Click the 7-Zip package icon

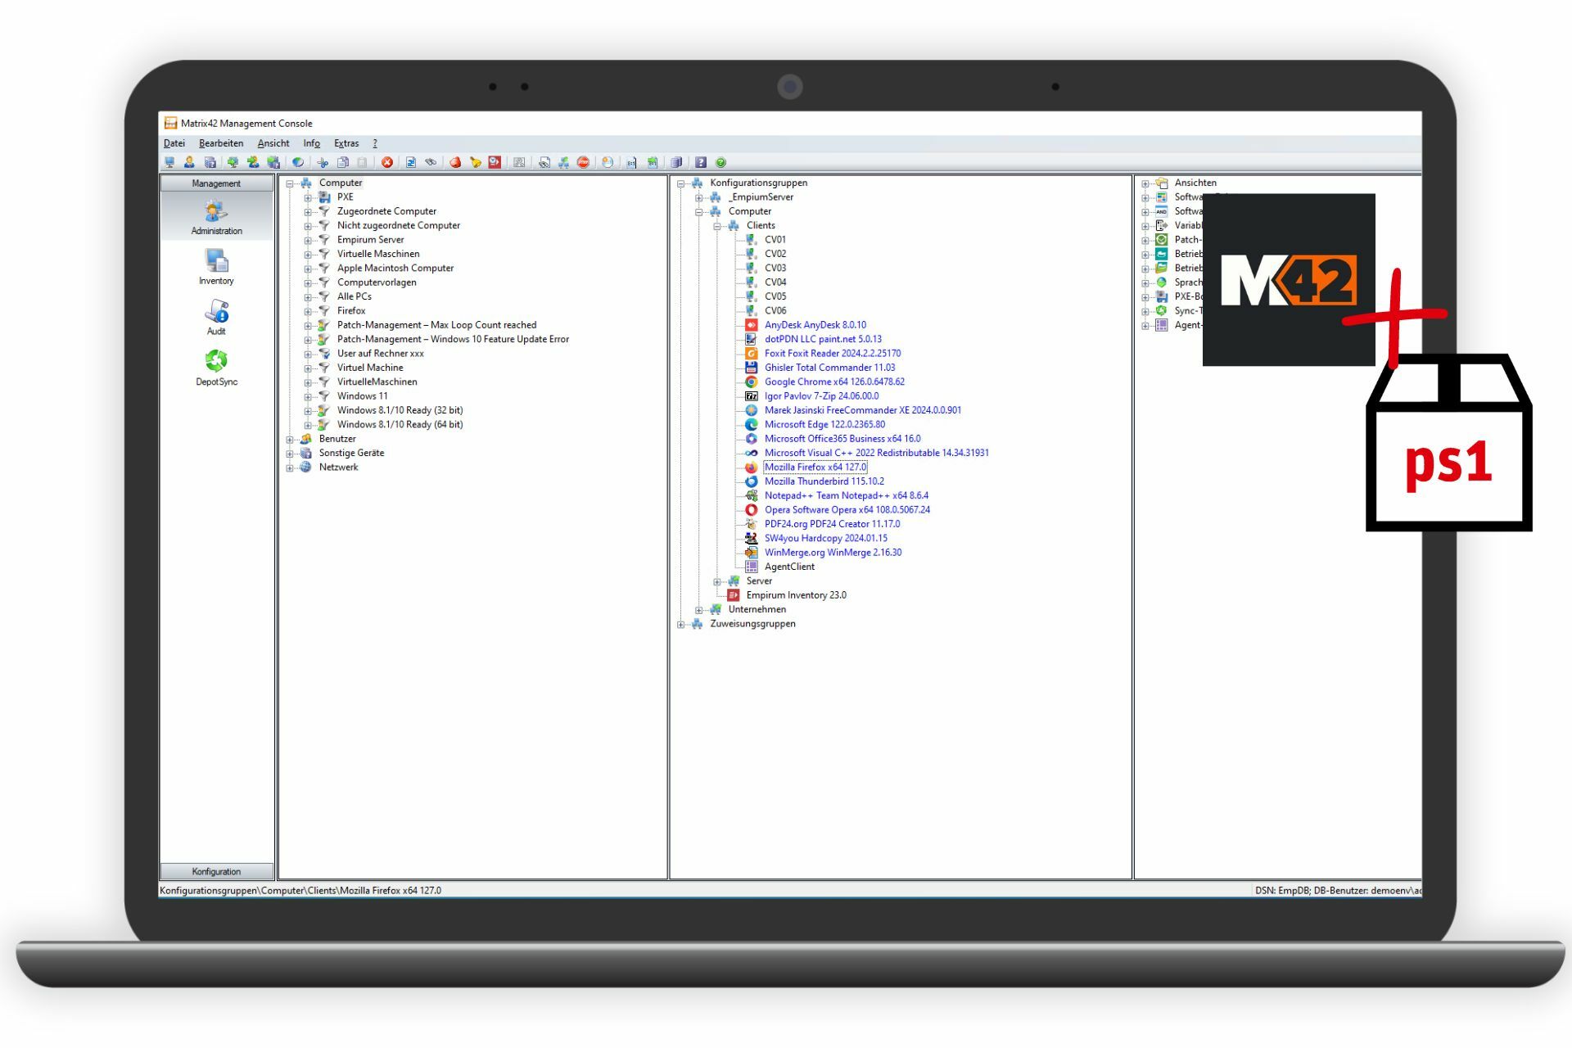point(751,395)
